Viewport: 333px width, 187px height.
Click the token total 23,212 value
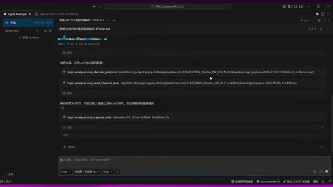click(x=312, y=29)
